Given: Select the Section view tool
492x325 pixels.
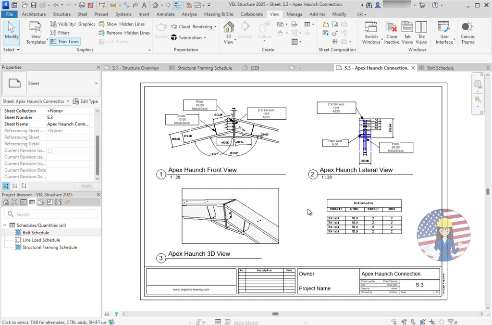Looking at the screenshot, I should click(245, 30).
